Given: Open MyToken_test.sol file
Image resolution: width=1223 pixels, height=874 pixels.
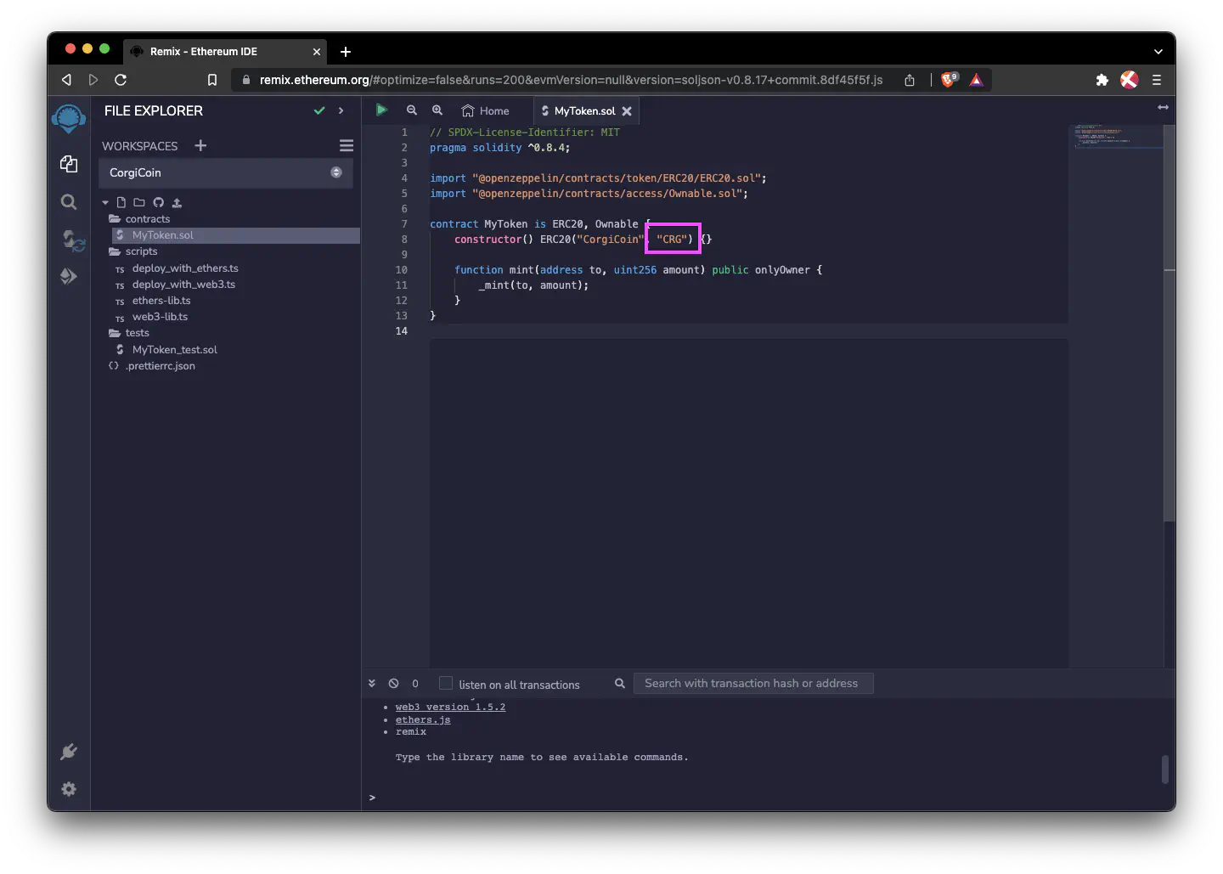Looking at the screenshot, I should click(x=174, y=350).
